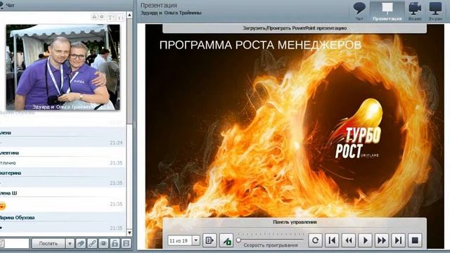Click the rightmost faded icon above the photo
Viewport: 450px width, 253px height.
click(120, 17)
